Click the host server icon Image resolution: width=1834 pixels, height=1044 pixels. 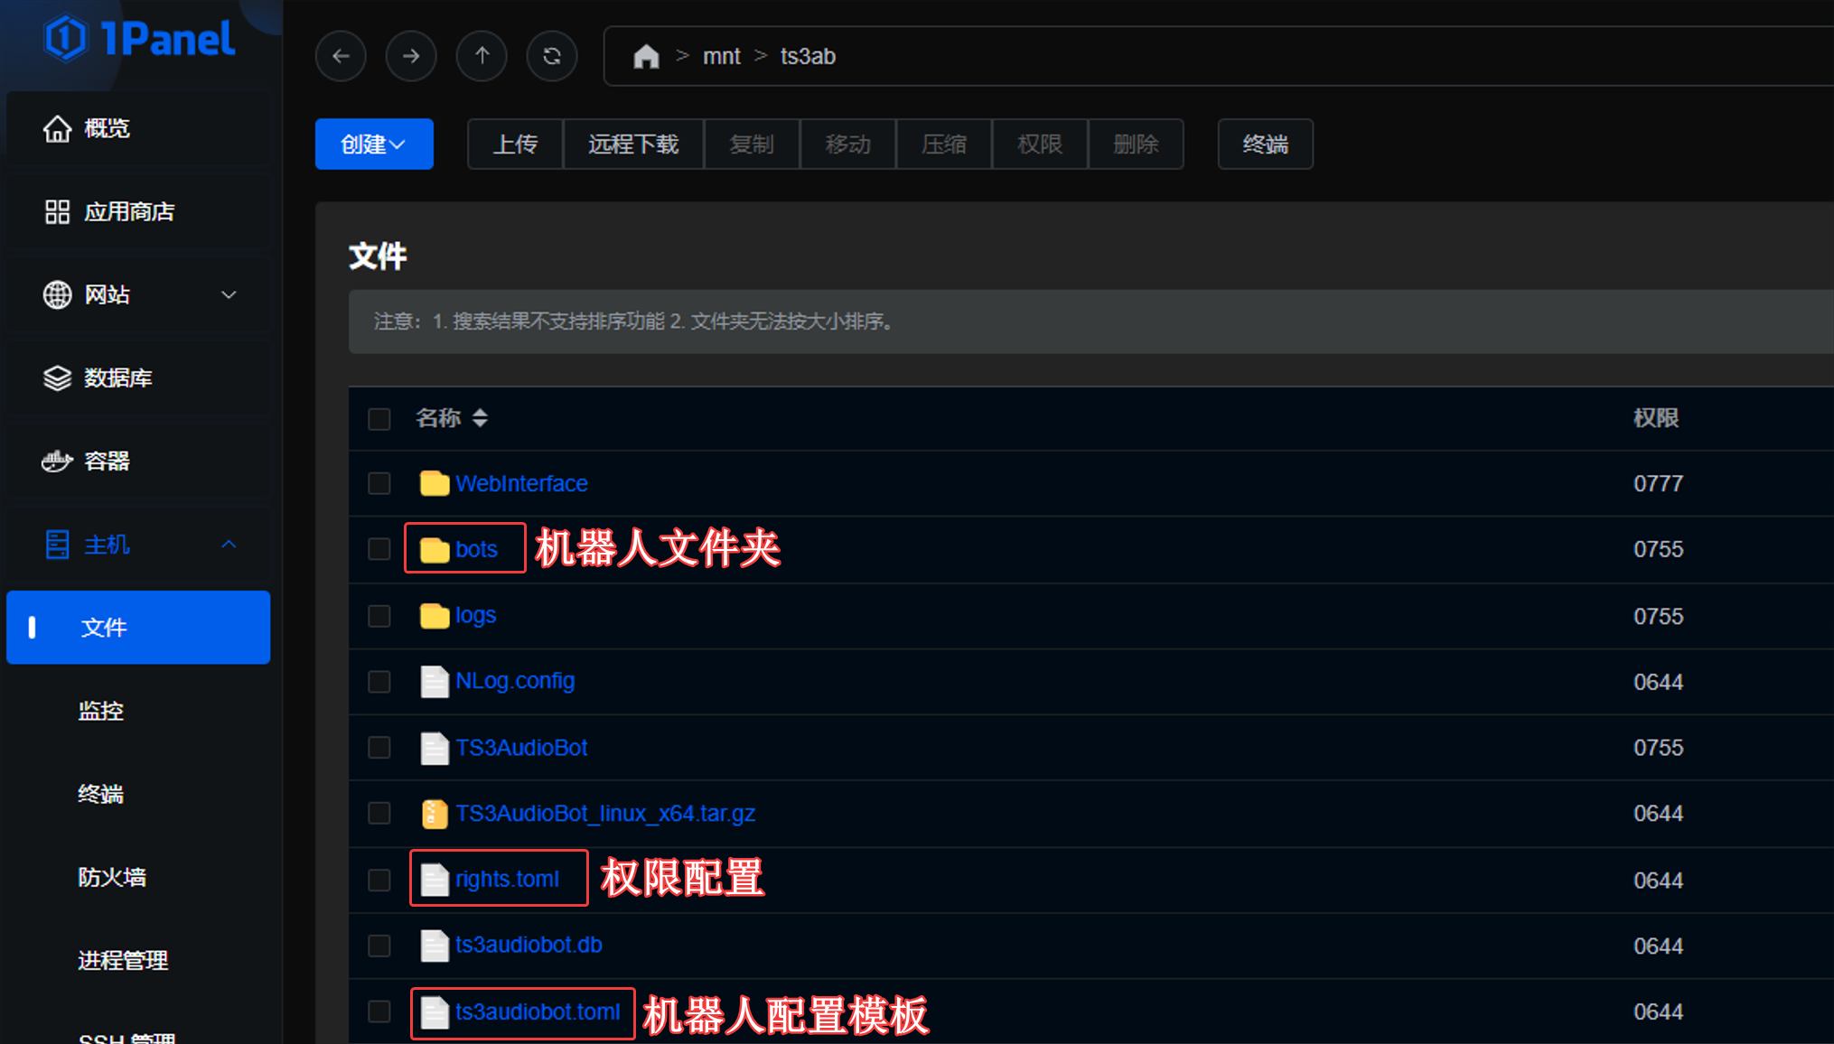pos(57,545)
